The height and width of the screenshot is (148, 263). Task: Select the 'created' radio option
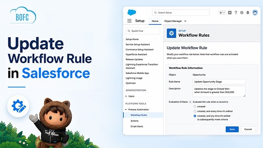click(195, 107)
